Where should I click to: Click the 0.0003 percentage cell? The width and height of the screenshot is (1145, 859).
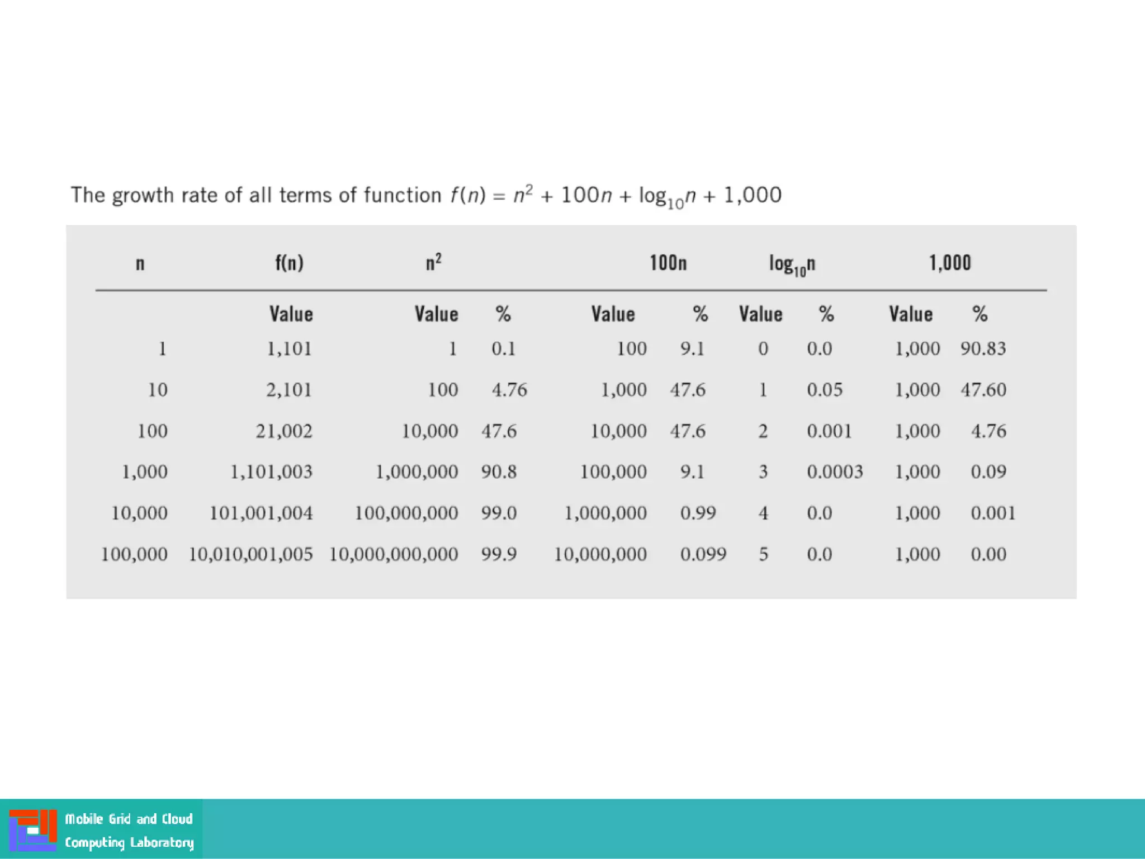coord(834,472)
